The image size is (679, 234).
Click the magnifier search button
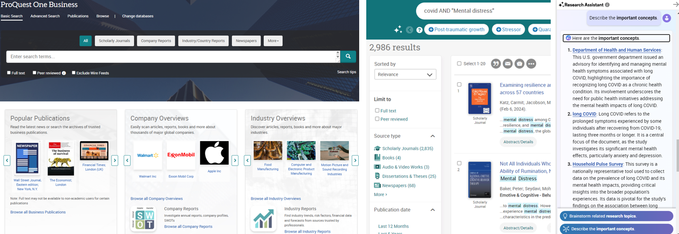(x=348, y=56)
